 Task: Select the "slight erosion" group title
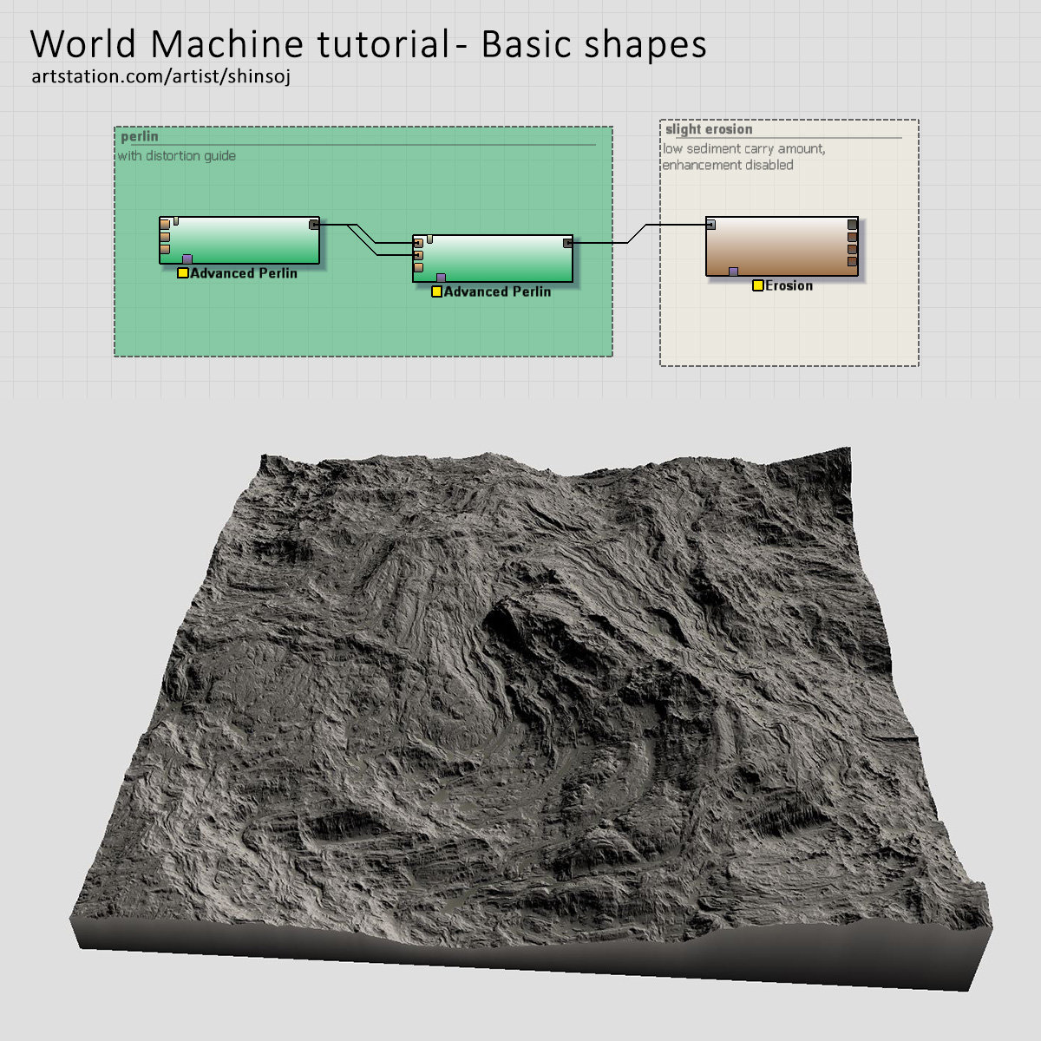click(709, 129)
